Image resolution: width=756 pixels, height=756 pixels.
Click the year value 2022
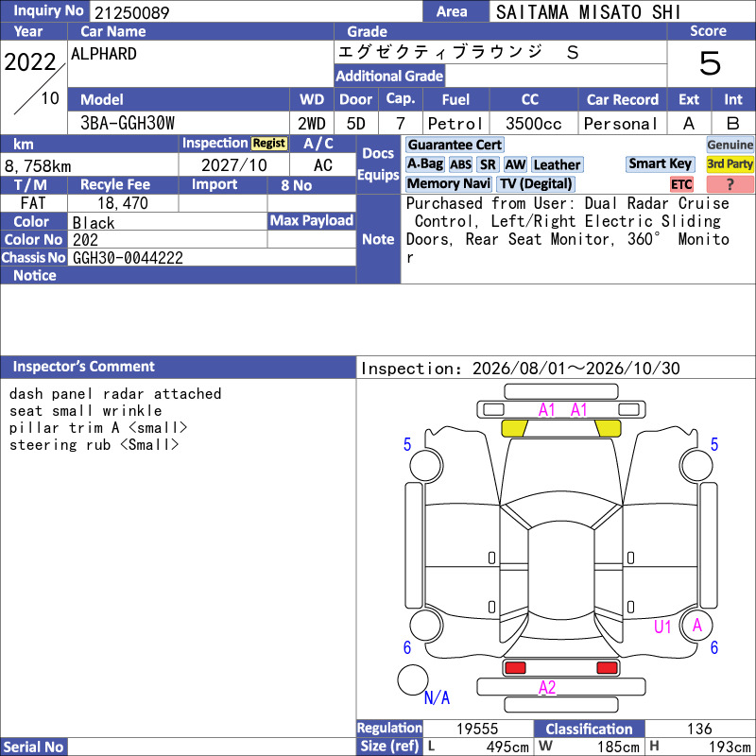pos(30,62)
